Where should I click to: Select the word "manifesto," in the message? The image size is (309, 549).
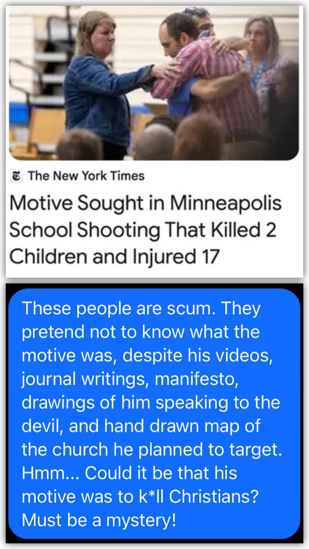click(x=196, y=380)
